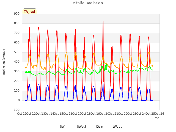Toggle the LWin legend entry

coord(97,127)
